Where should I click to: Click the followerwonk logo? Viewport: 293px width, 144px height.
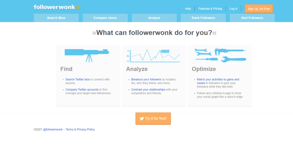(x=57, y=7)
